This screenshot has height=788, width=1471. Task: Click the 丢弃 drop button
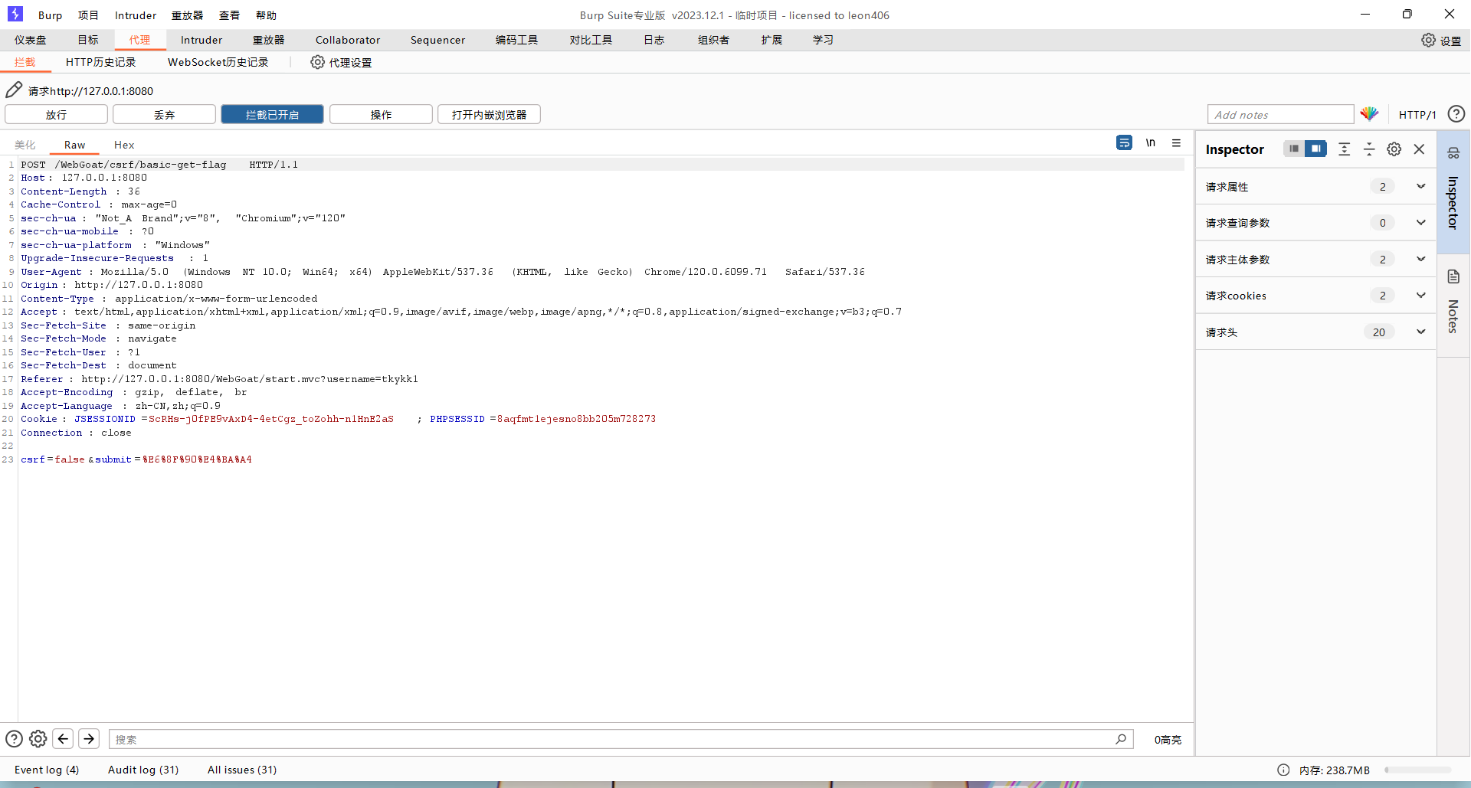point(164,114)
